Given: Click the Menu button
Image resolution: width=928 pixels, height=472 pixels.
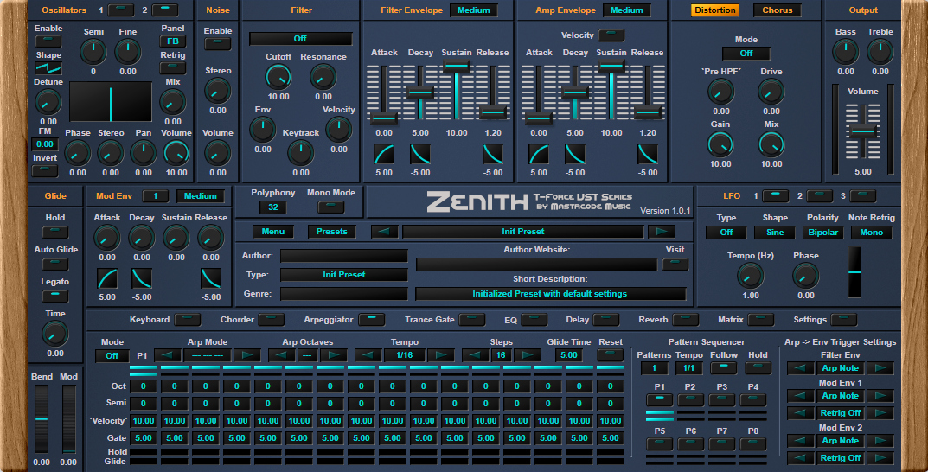Looking at the screenshot, I should point(272,232).
